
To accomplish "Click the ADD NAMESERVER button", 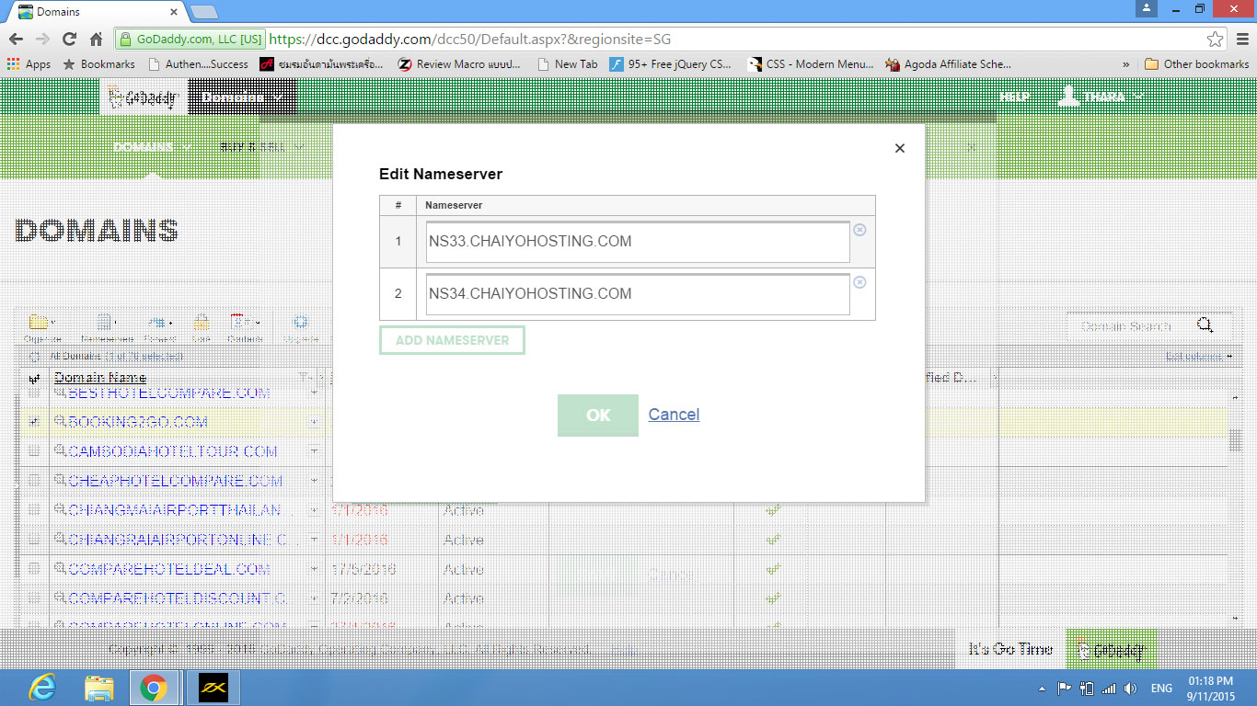I will click(x=452, y=340).
